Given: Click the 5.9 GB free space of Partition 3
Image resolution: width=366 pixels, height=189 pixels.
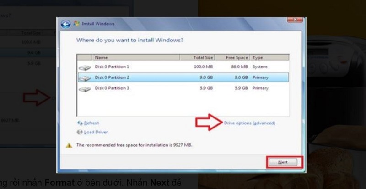Looking at the screenshot, I should click(242, 88).
